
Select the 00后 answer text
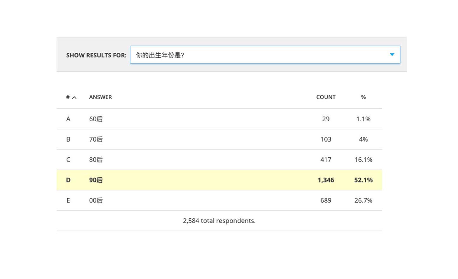point(96,200)
